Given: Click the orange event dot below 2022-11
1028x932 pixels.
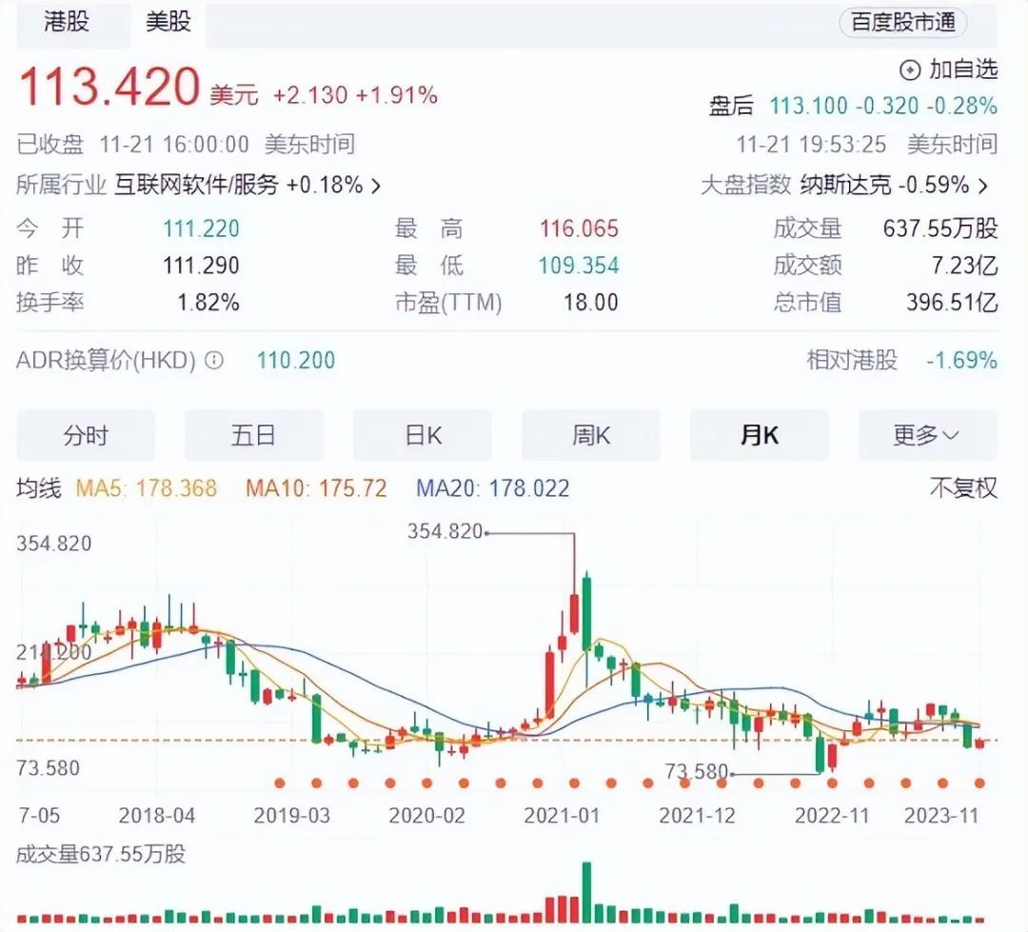Looking at the screenshot, I should coord(832,783).
